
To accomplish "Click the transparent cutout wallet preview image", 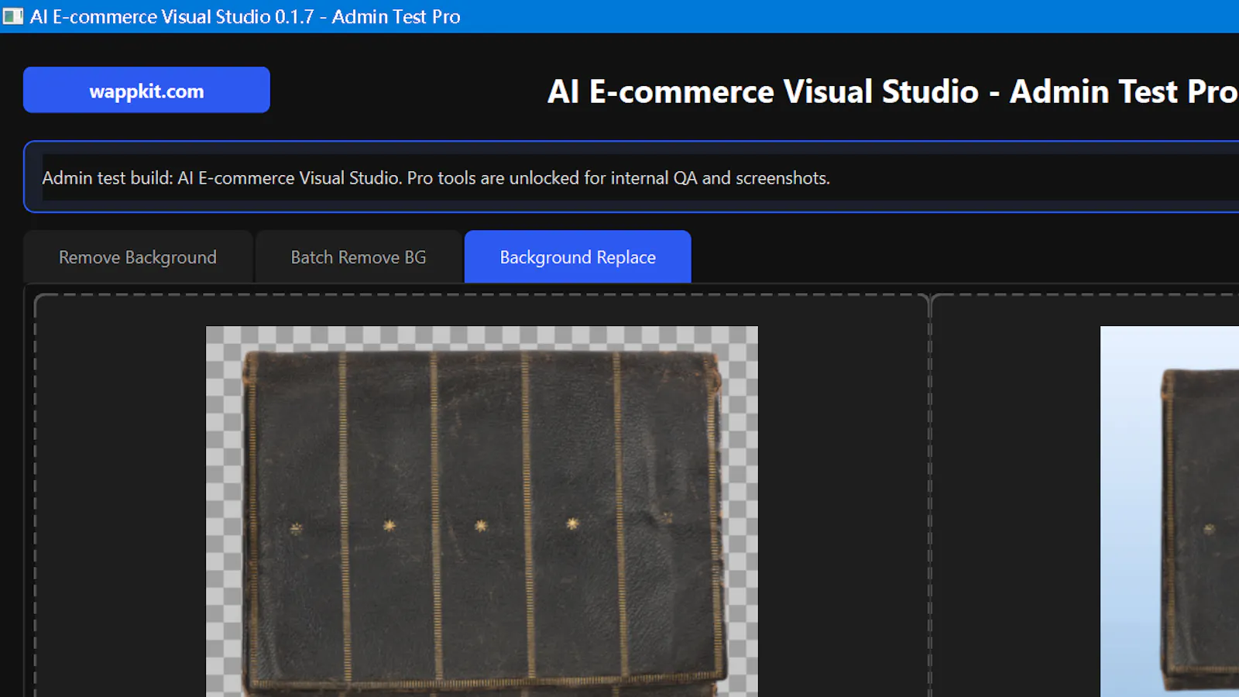I will pyautogui.click(x=482, y=511).
